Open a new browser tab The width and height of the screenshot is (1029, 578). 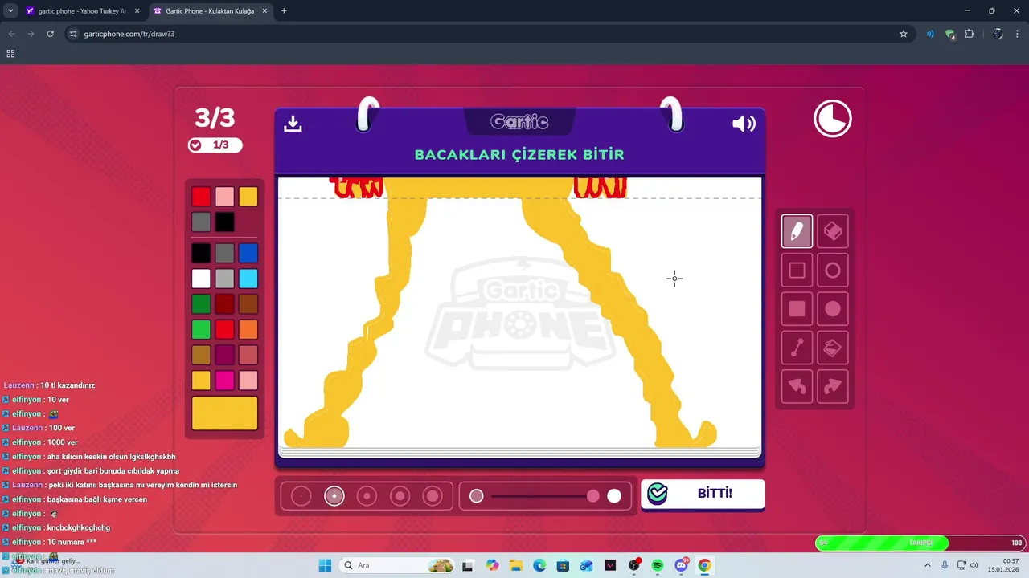tap(284, 11)
